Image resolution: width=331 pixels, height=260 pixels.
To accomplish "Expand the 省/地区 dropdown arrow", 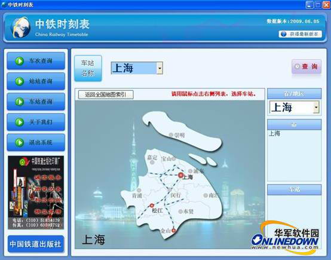I will click(x=316, y=108).
